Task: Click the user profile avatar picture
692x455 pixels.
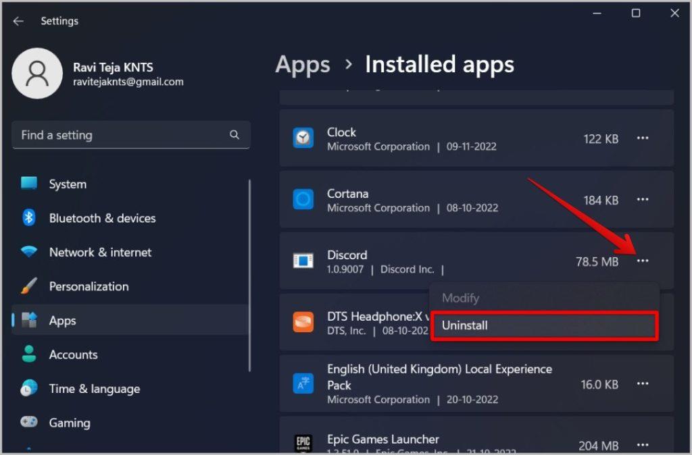Action: point(37,73)
